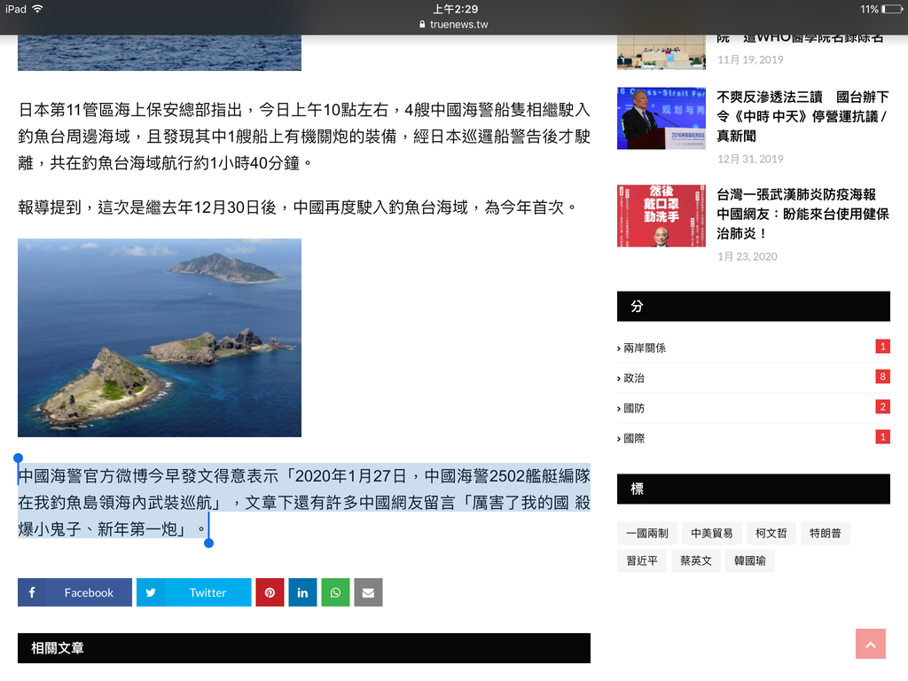Share article by email envelope icon

pyautogui.click(x=368, y=591)
